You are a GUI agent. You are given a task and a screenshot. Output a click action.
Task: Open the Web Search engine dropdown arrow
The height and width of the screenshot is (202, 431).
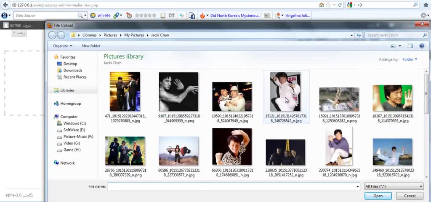85,16
